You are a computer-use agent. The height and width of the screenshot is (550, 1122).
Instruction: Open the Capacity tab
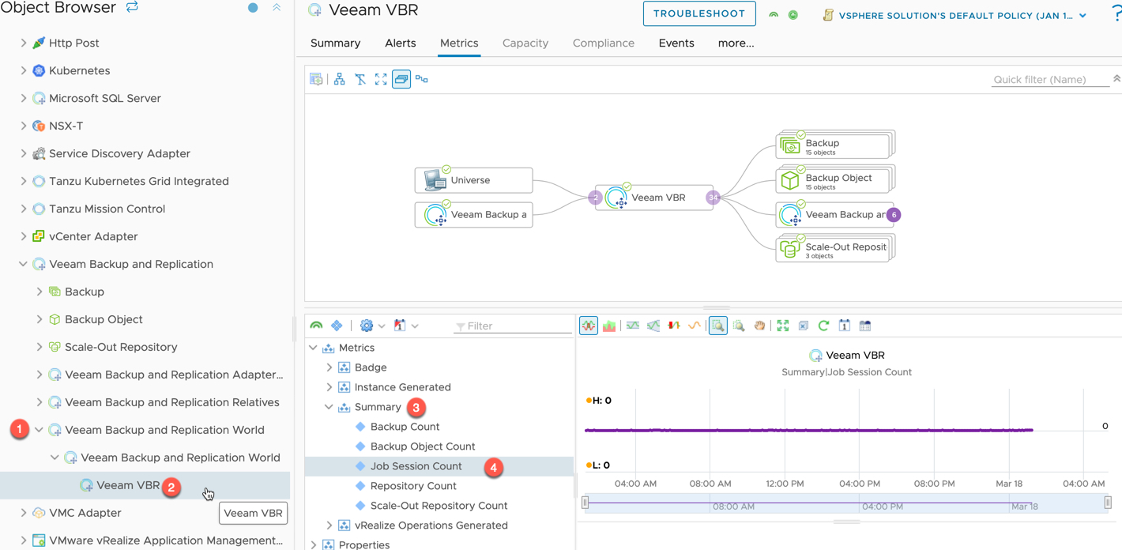(525, 43)
